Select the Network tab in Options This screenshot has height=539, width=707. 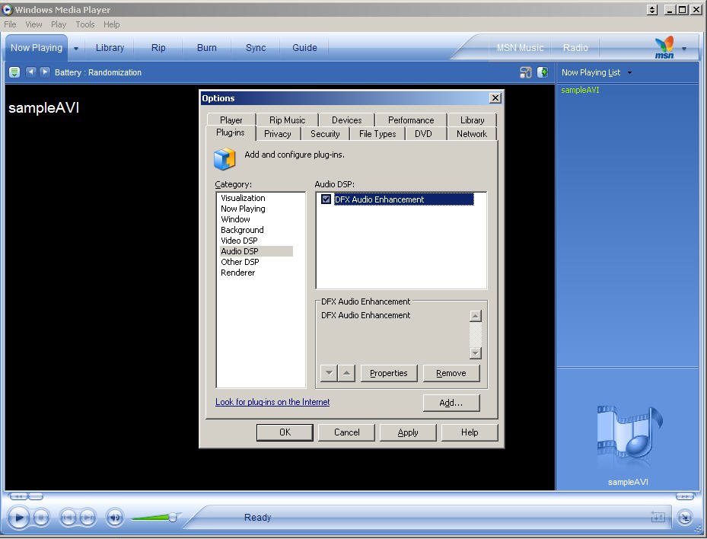[x=472, y=134]
